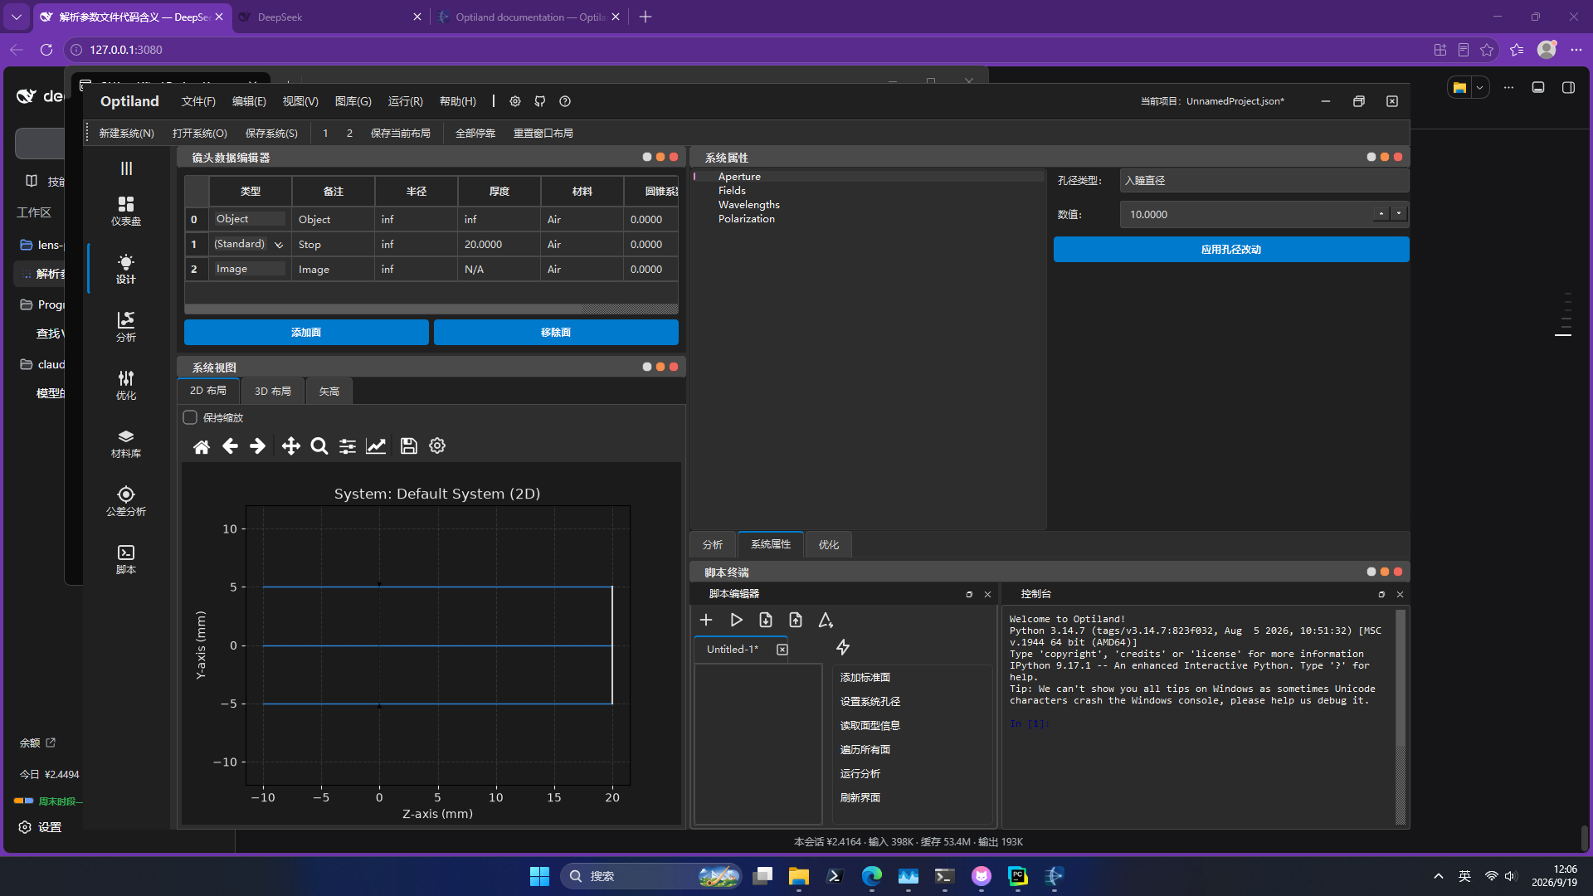Image resolution: width=1593 pixels, height=896 pixels.
Task: Click 保存系统(S) in the toolbar
Action: (271, 133)
